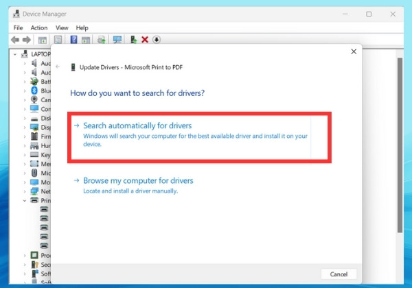The width and height of the screenshot is (412, 288).
Task: Click the action pane toolbar icon beside Help
Action: click(x=86, y=40)
